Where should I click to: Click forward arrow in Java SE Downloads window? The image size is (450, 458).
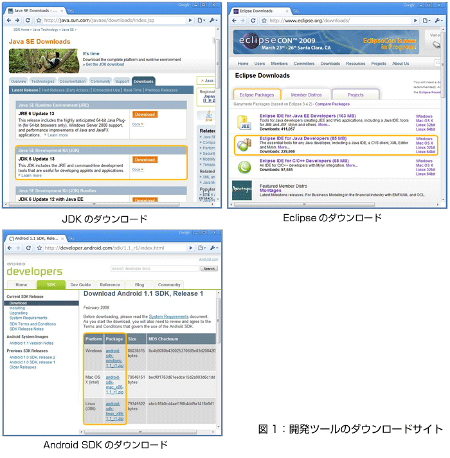coord(17,20)
